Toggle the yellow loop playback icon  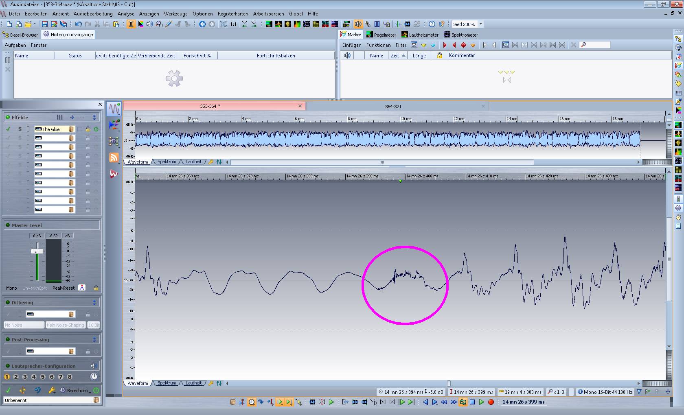pos(463,402)
